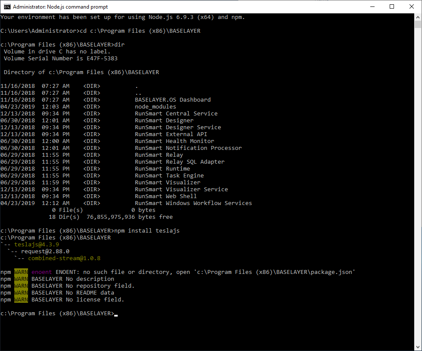The height and width of the screenshot is (351, 422).
Task: Close the Node.js command prompt window
Action: pyautogui.click(x=412, y=7)
